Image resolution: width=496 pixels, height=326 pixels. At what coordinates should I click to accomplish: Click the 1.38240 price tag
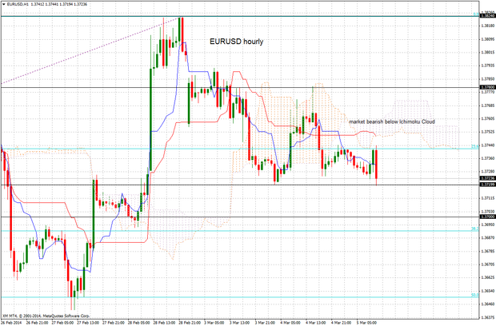(487, 15)
